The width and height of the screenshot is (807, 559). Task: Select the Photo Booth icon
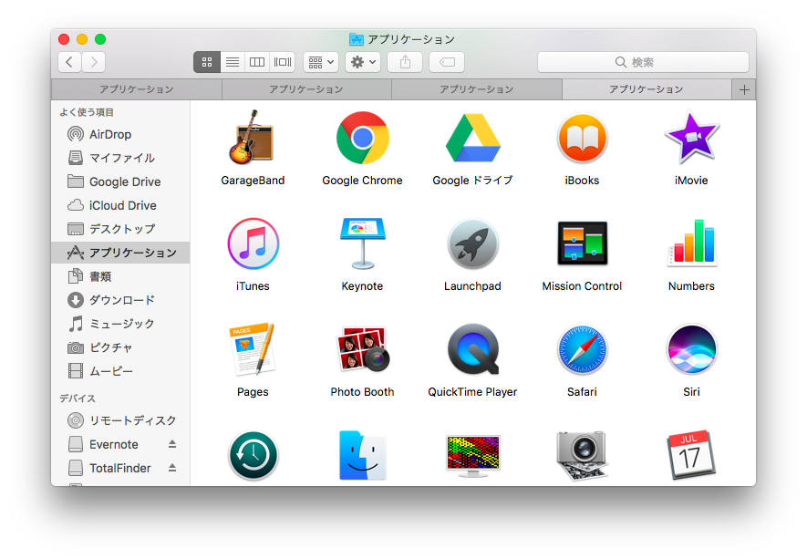pos(362,349)
